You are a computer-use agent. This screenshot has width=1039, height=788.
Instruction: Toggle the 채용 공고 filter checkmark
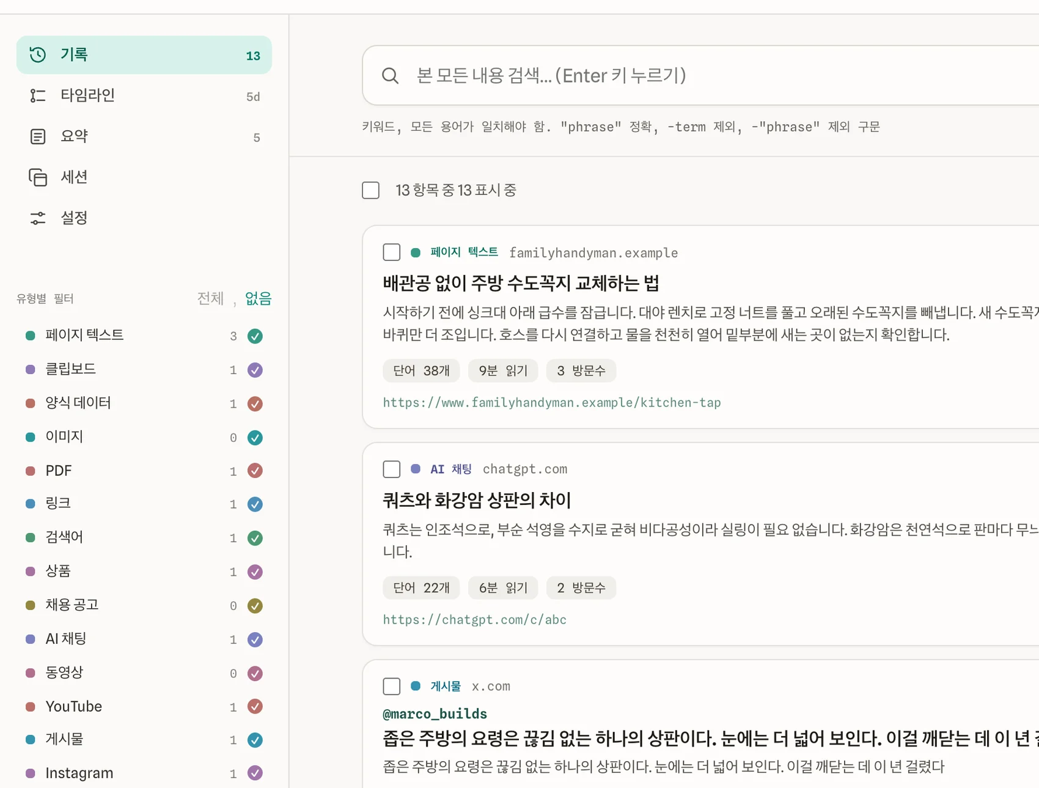tap(255, 606)
